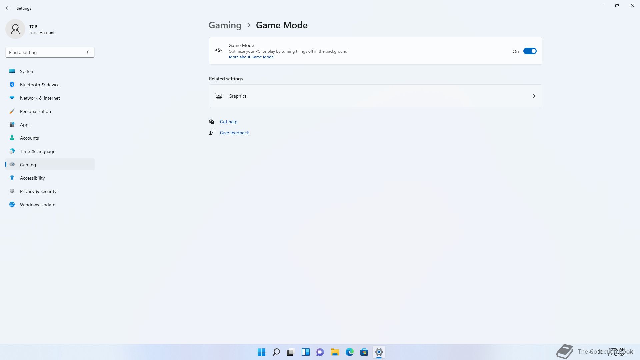This screenshot has height=360, width=640.
Task: Open Widgets from taskbar
Action: pyautogui.click(x=305, y=352)
